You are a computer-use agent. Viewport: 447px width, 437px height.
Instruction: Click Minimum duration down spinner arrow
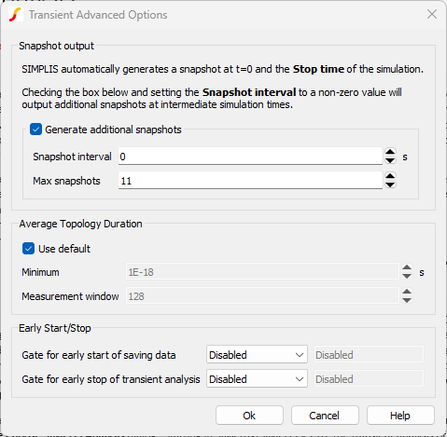point(407,276)
